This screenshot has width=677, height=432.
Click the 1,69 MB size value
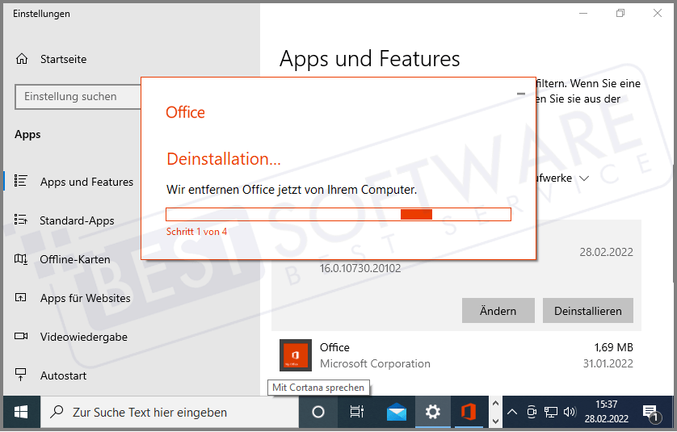coord(613,347)
